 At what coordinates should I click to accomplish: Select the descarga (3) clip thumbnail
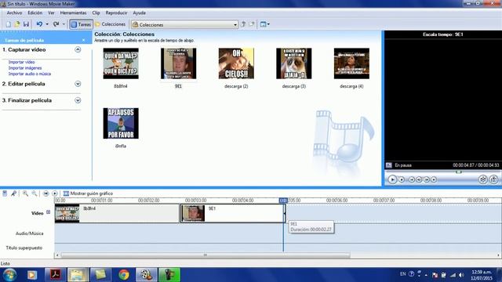pos(294,63)
